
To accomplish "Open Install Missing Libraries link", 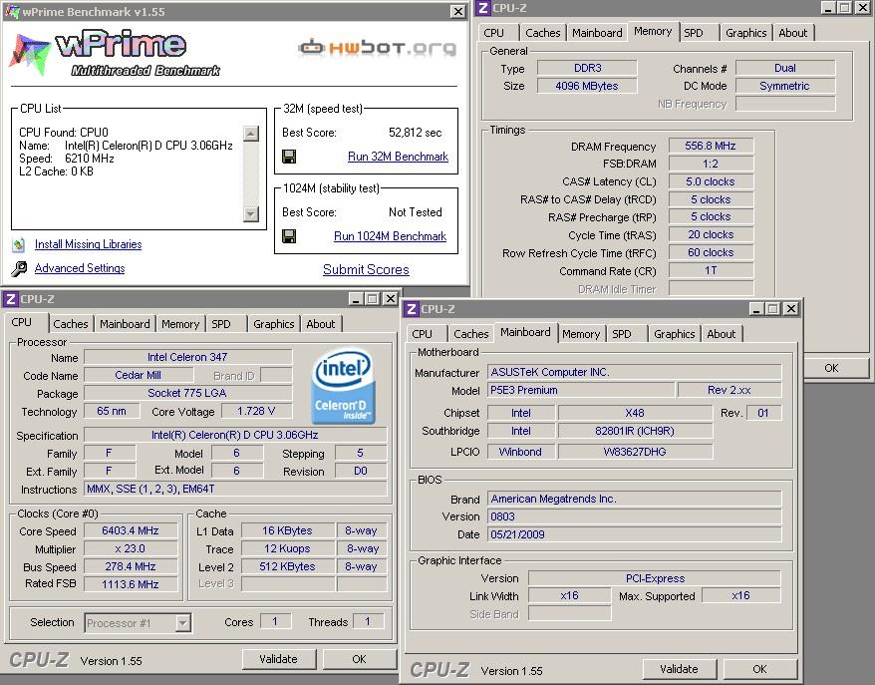I will pyautogui.click(x=88, y=244).
